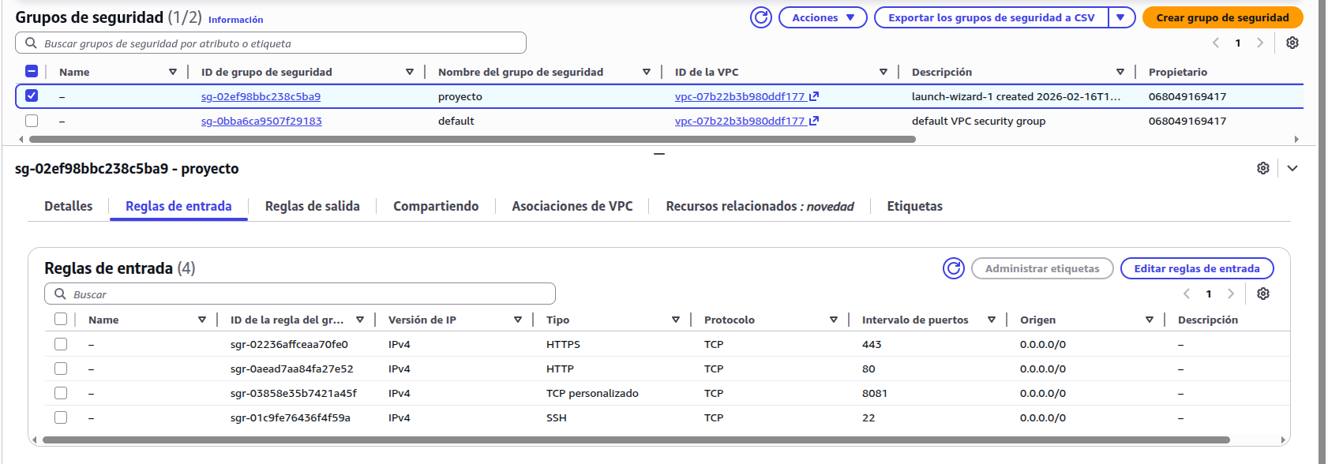Focus the inbound rules Buscar field
This screenshot has width=1328, height=464.
[300, 294]
